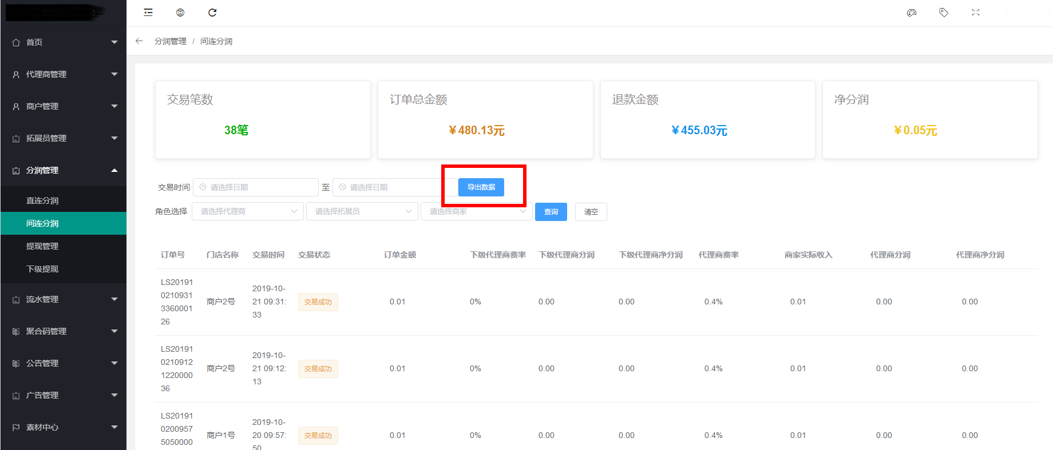This screenshot has height=450, width=1053.
Task: Click the 下级代理商净分润 column header
Action: tap(651, 255)
